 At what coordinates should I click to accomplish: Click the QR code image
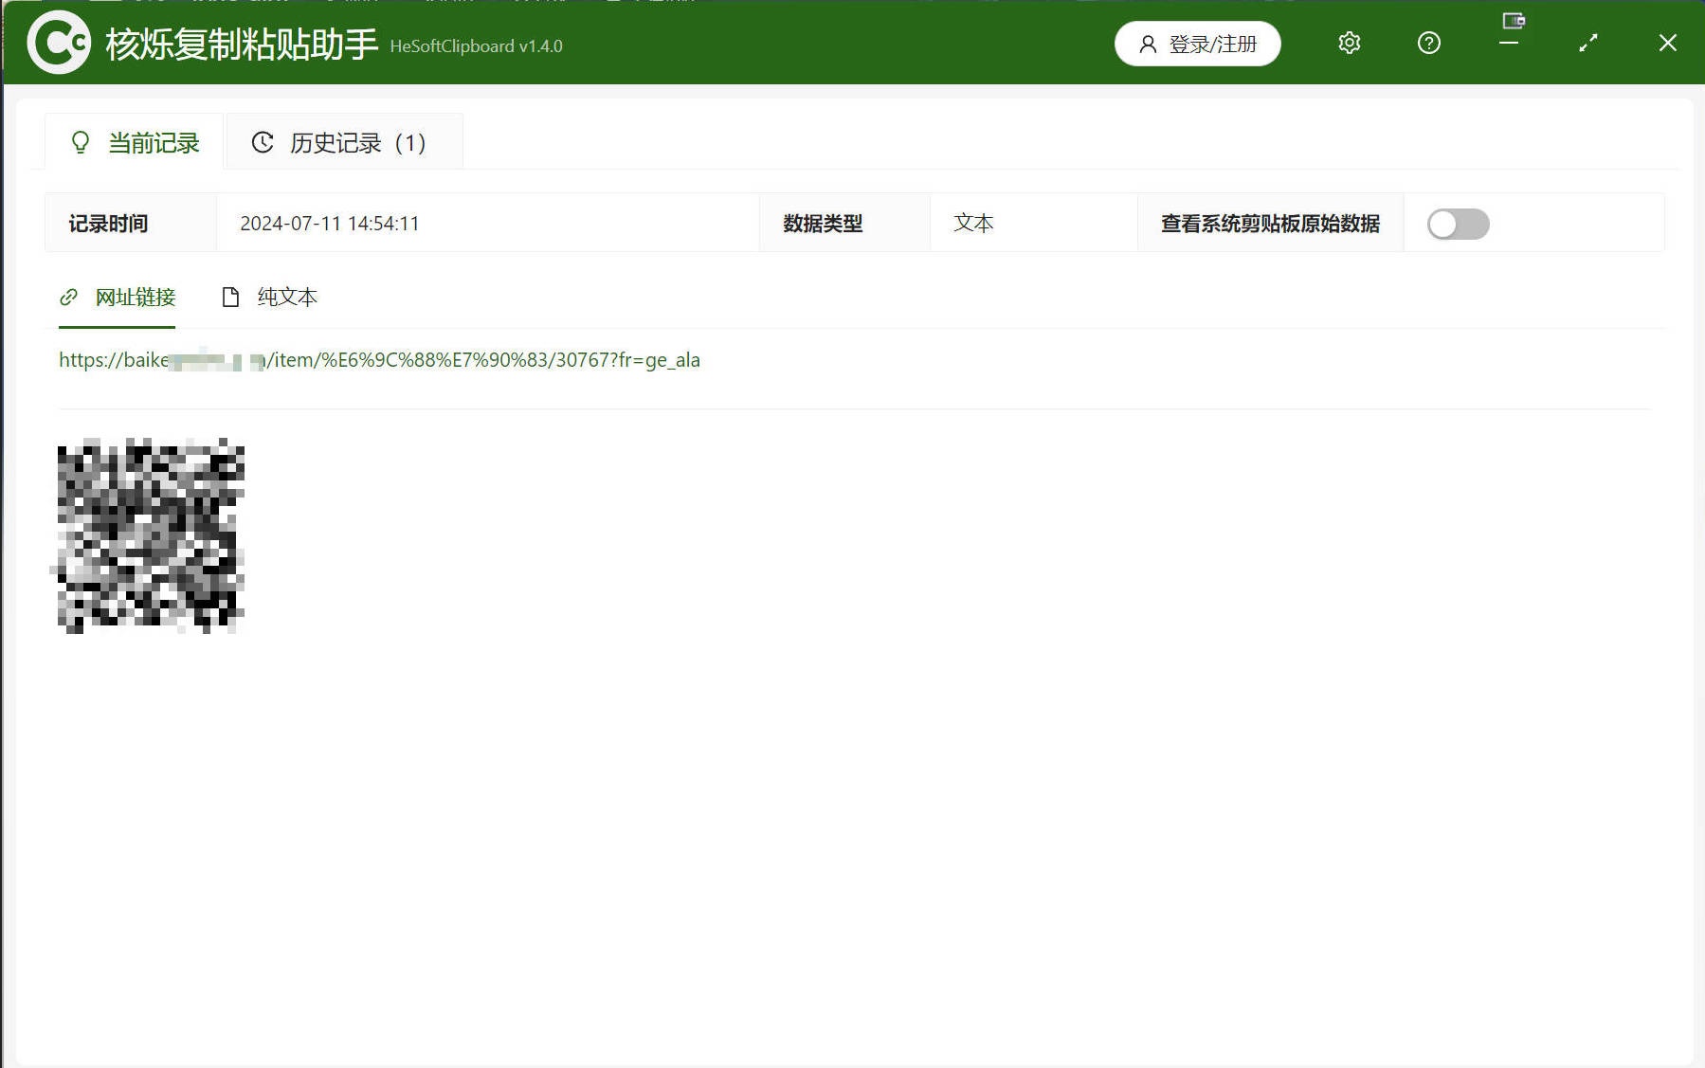tap(151, 535)
